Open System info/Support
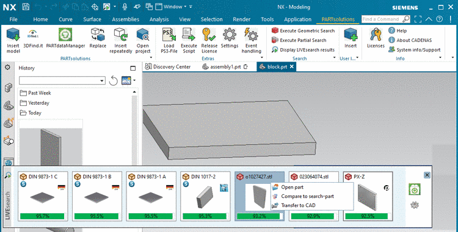The width and height of the screenshot is (458, 232). pos(415,50)
